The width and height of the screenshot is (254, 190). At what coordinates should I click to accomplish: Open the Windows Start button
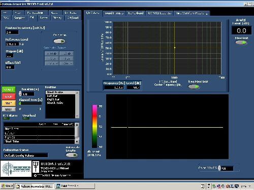7,186
